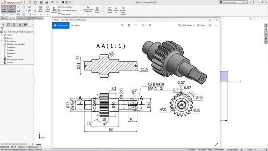Screen dimensions: 268x151
Task: Click the Share button in Photos
Action: pos(201,25)
